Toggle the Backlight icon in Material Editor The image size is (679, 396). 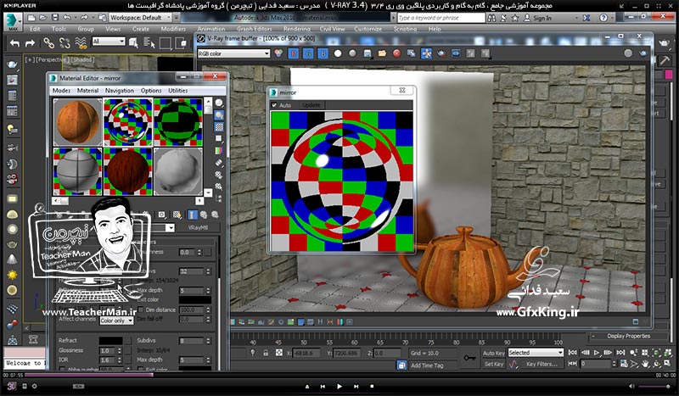(219, 115)
